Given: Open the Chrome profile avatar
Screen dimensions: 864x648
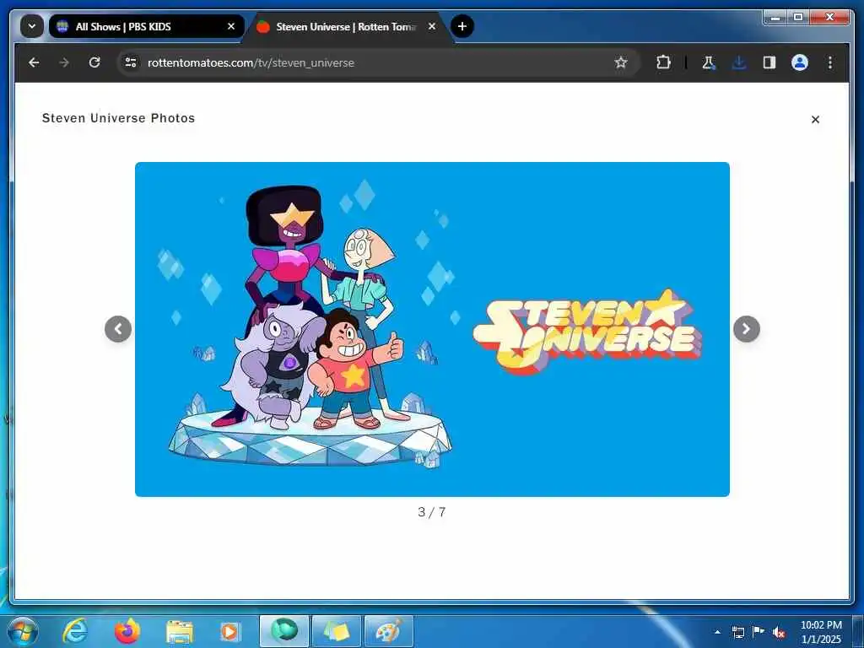Looking at the screenshot, I should tap(800, 62).
